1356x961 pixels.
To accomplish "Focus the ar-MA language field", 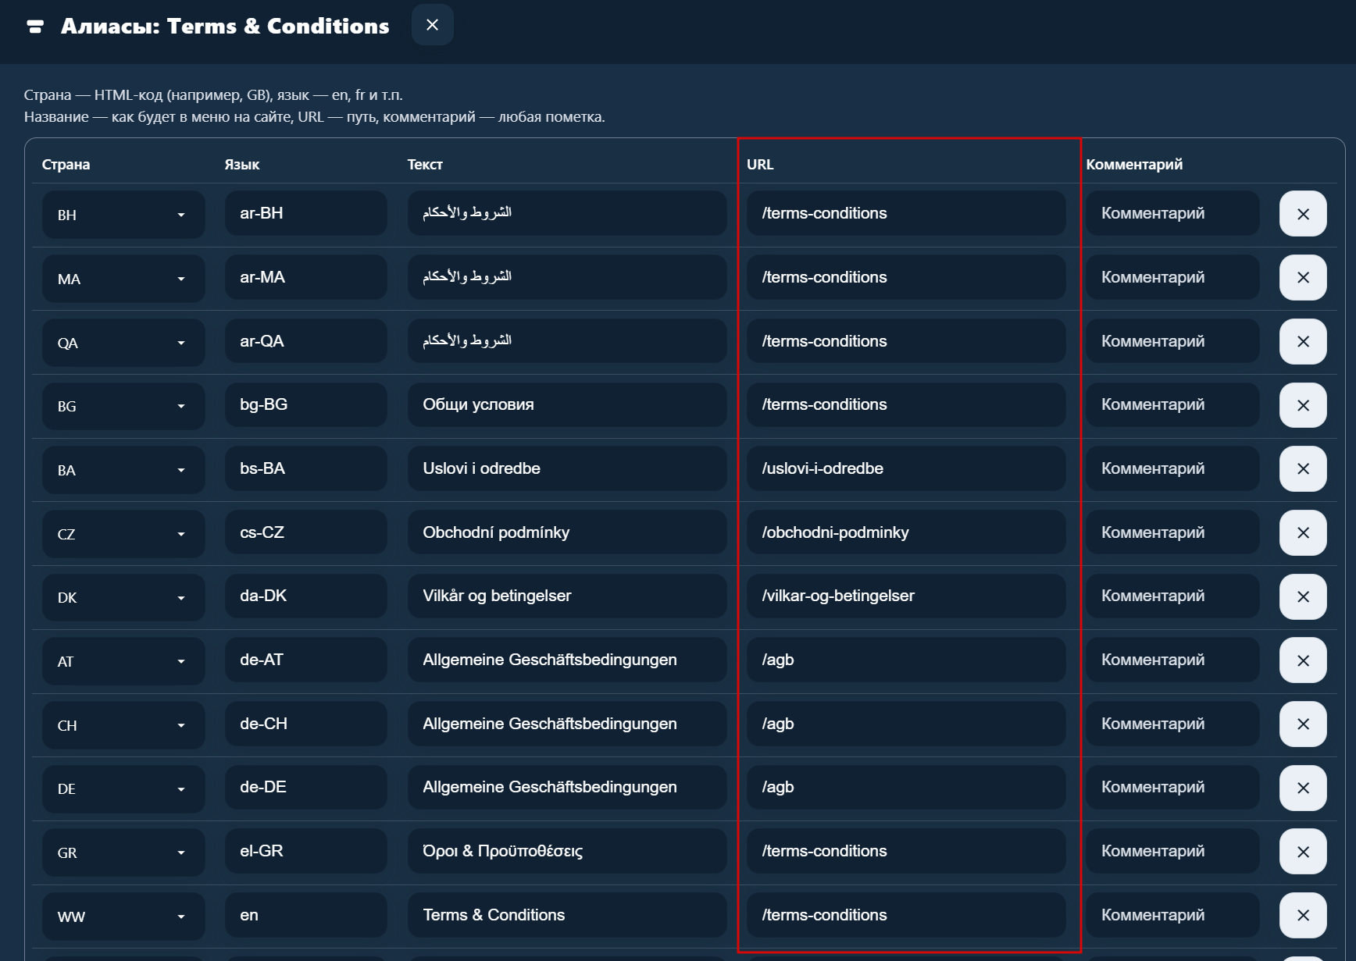I will tap(305, 277).
